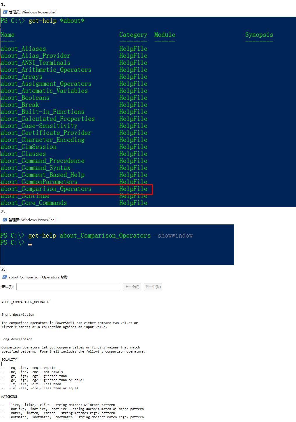296x422 pixels.
Task: Click the ABOUT_COMPARISON_OPERATORS title in help content
Action: [x=27, y=302]
